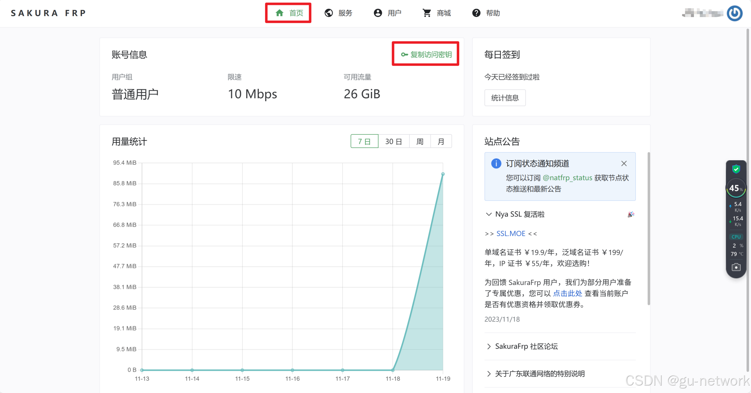Click 复制访问密钥 to copy access key
751x393 pixels.
pos(426,54)
